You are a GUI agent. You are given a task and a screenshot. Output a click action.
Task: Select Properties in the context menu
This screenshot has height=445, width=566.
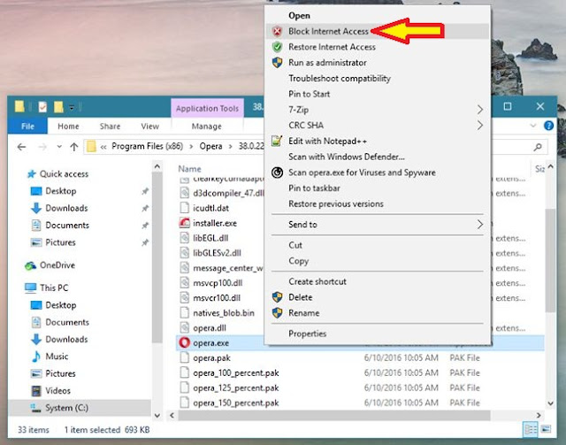[x=307, y=334]
